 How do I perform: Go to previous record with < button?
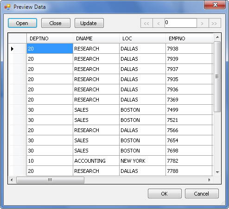159,23
